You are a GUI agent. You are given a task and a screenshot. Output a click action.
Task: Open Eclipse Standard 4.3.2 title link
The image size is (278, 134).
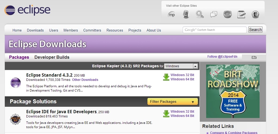[49, 75]
